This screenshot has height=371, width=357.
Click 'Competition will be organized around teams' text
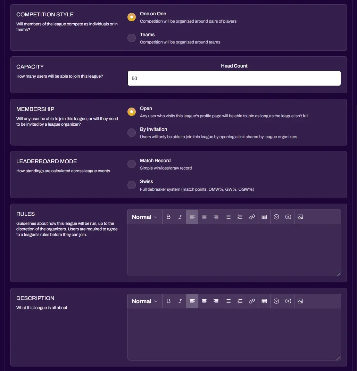[x=180, y=42]
